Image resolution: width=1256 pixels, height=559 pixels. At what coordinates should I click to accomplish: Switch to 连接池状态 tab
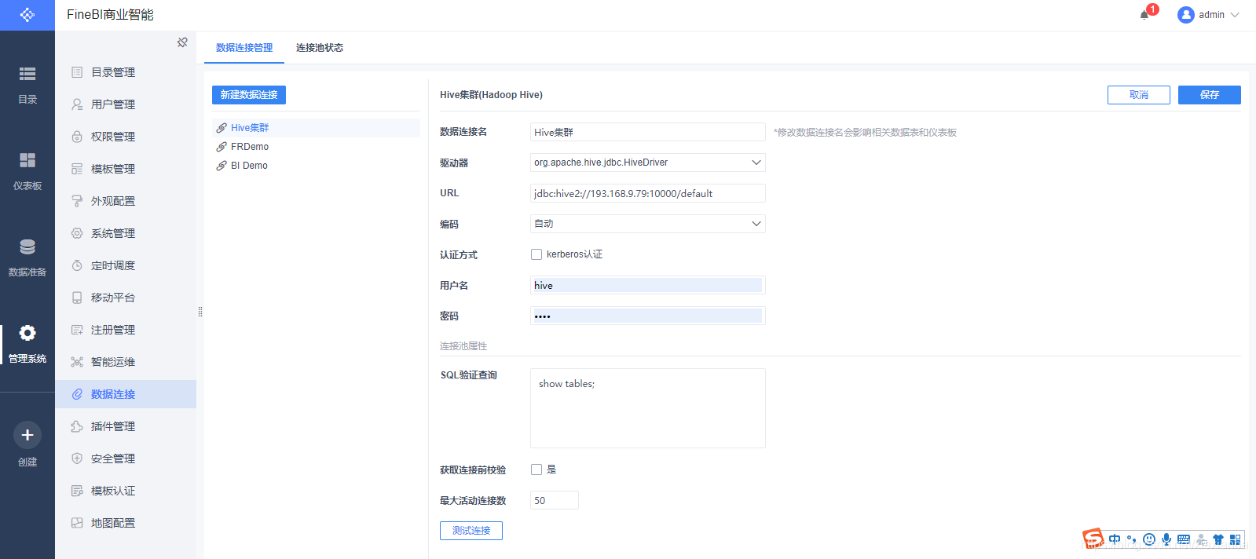(x=320, y=48)
